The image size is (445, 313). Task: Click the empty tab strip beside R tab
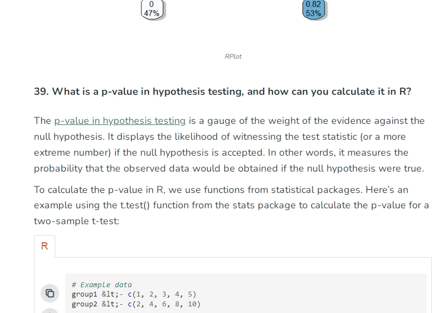[x=243, y=246]
